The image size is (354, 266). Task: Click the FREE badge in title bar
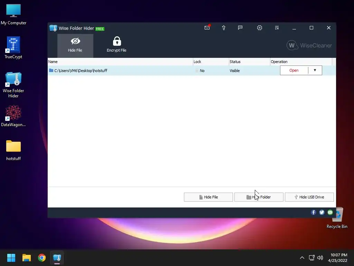[x=100, y=29]
